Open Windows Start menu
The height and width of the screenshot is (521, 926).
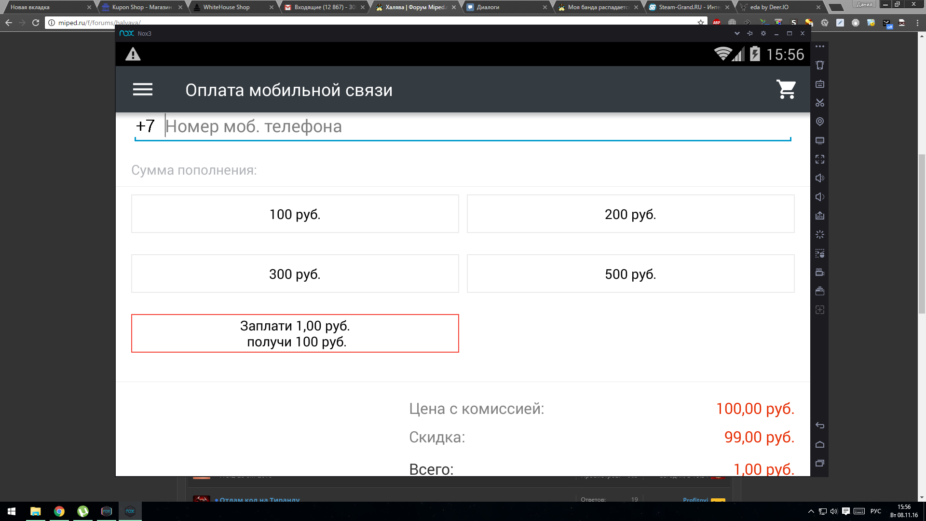(12, 511)
